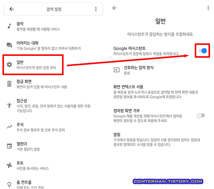Open 주식 settings
Image resolution: width=214 pixels, height=189 pixels.
point(53,127)
